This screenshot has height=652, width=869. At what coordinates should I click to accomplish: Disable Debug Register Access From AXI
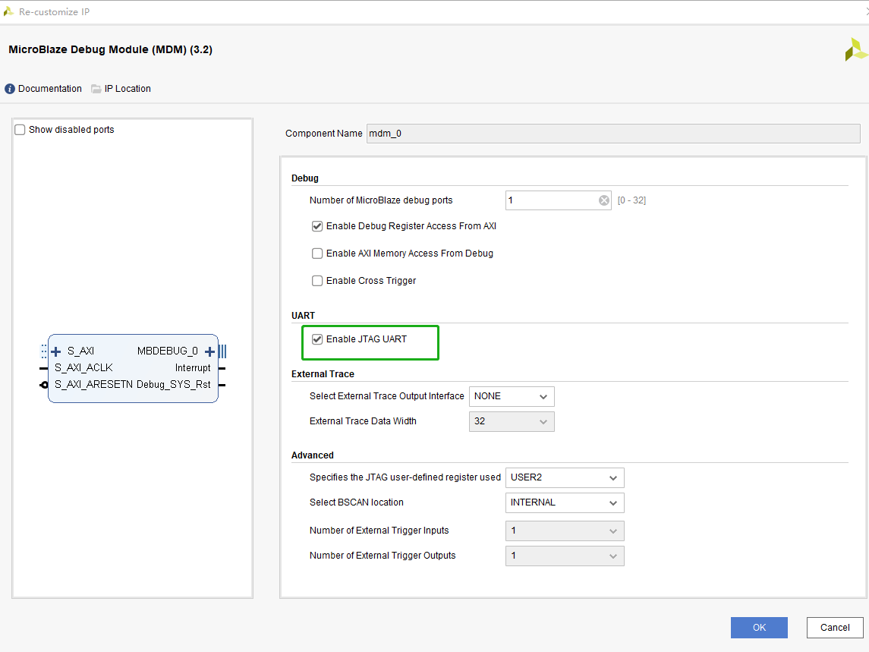pos(317,226)
